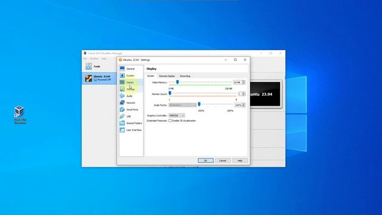382x215 pixels.
Task: Click the Scale Factor slider handle
Action: coord(199,105)
